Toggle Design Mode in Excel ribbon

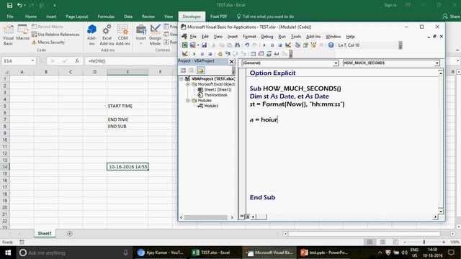click(156, 35)
